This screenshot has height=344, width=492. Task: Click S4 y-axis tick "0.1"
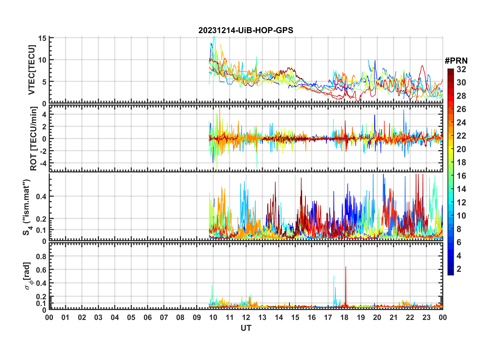41,230
